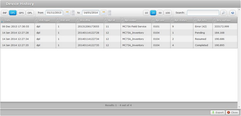
Task: Sort dpl.name column descending arrow
Action: click(122, 21)
